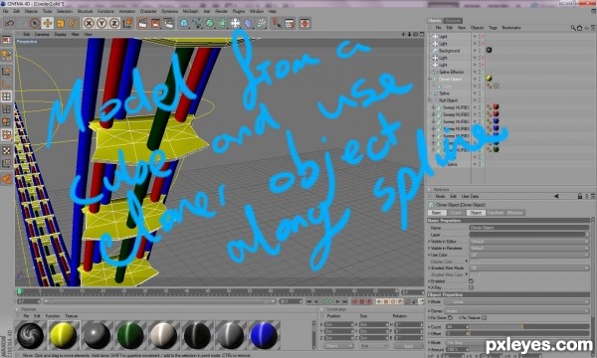Select the Live Selection arrow tool
The image size is (597, 358).
[x=35, y=24]
